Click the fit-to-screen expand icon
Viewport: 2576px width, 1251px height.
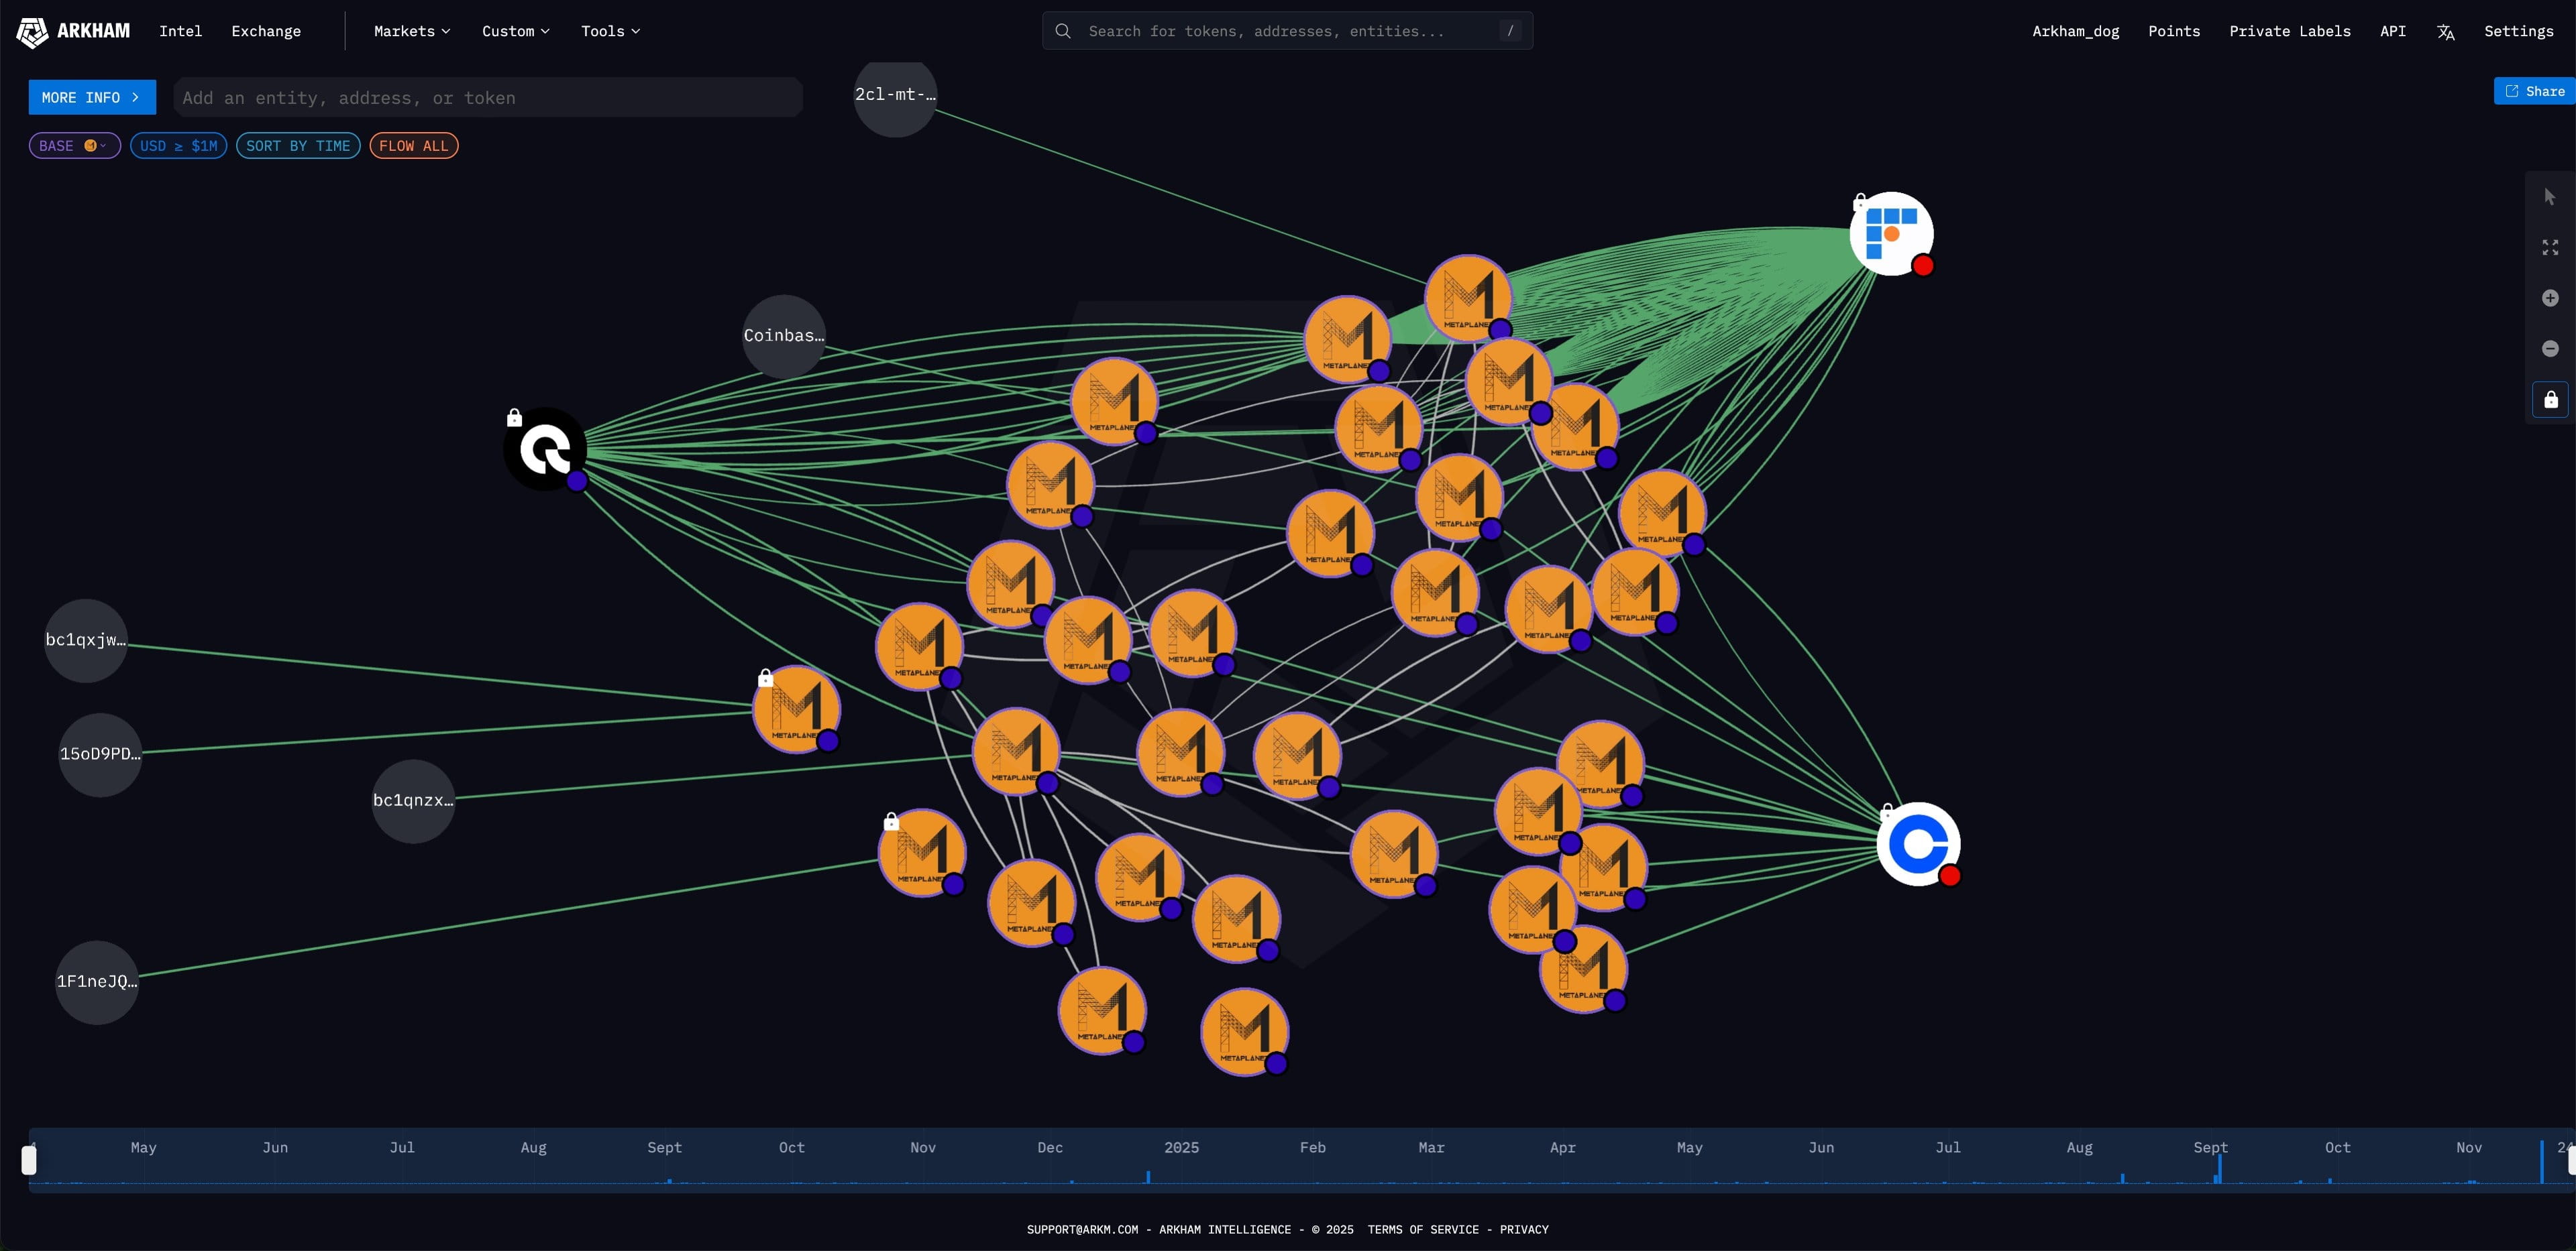2550,247
